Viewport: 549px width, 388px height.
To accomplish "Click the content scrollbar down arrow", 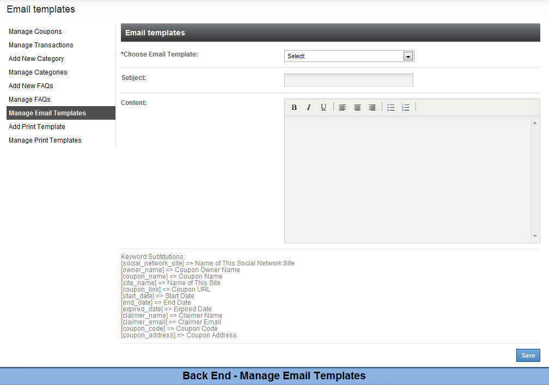I will [535, 236].
